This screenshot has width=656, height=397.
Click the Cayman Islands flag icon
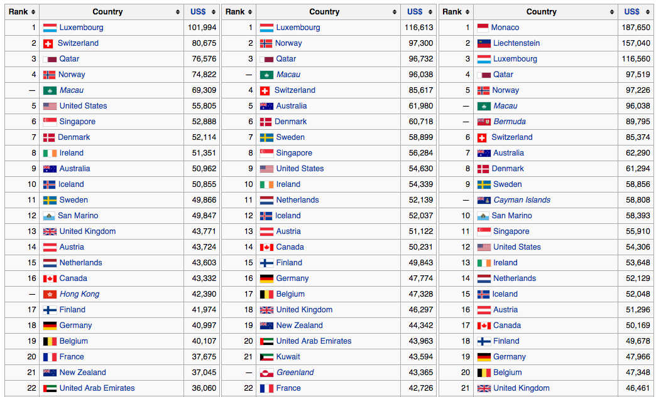(483, 200)
